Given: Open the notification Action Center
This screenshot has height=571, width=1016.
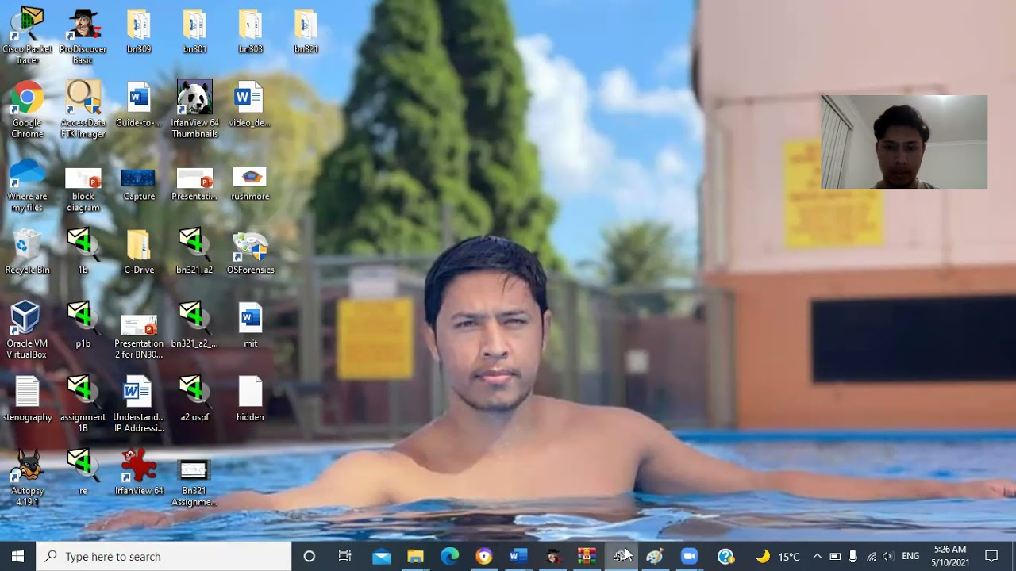Looking at the screenshot, I should pyautogui.click(x=991, y=556).
